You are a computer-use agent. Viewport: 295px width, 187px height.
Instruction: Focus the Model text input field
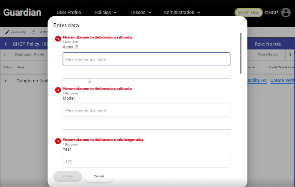click(146, 110)
